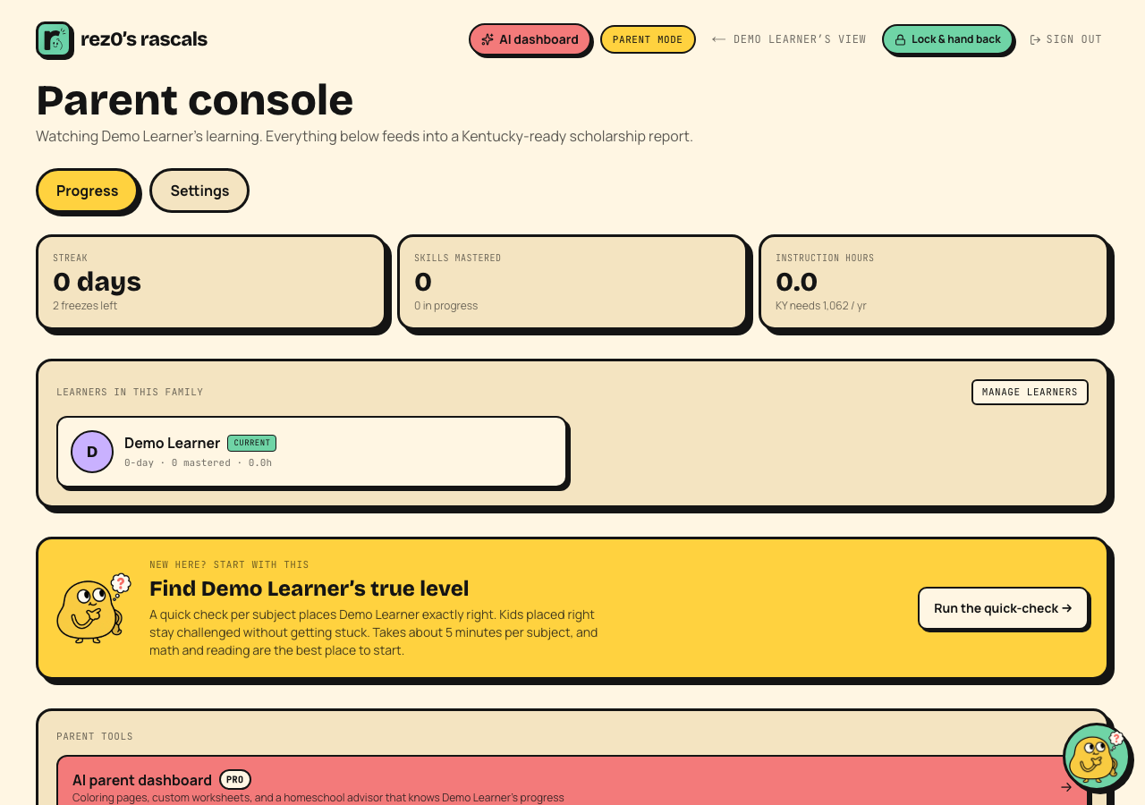This screenshot has height=805, width=1145.
Task: Open the floating mascot helper button
Action: (1097, 757)
